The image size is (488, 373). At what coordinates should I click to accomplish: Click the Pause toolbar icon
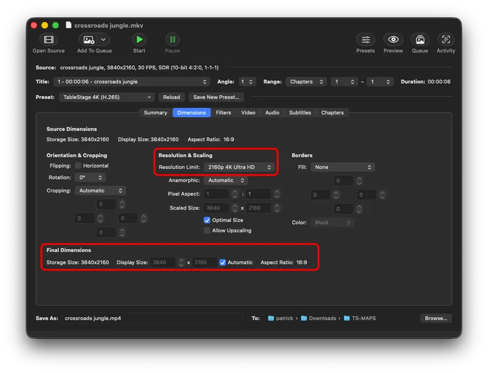[173, 40]
